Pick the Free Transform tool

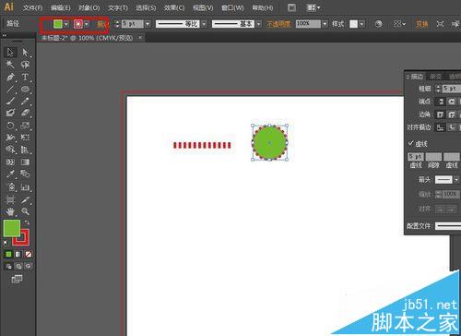[25, 138]
